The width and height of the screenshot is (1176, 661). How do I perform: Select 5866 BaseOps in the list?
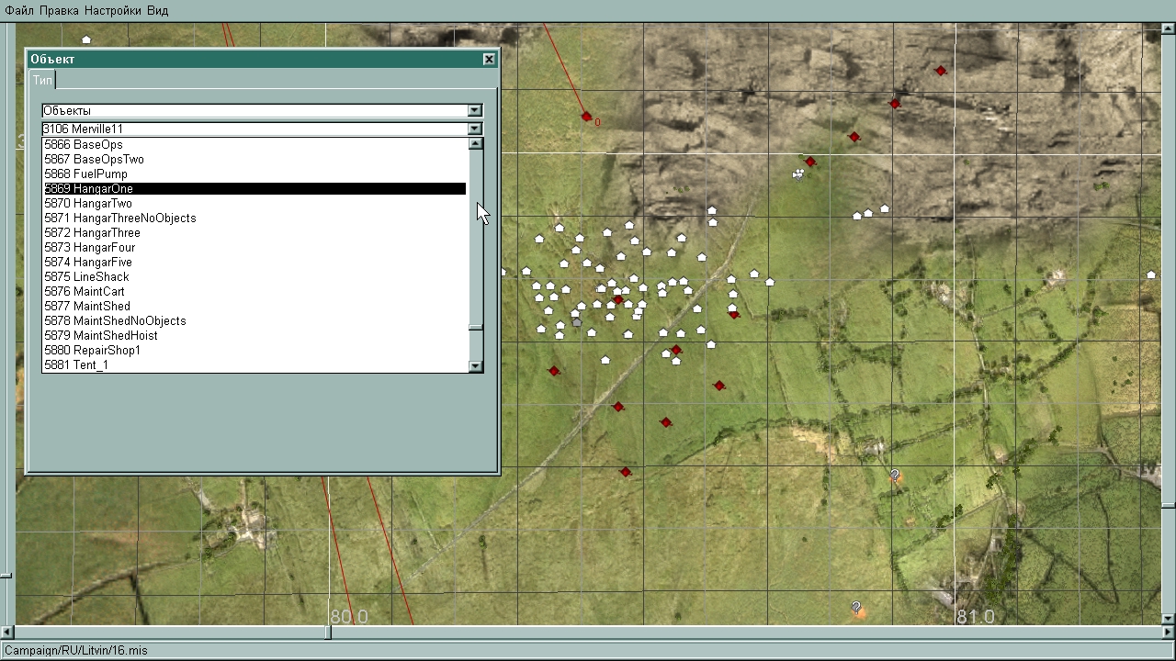[255, 145]
